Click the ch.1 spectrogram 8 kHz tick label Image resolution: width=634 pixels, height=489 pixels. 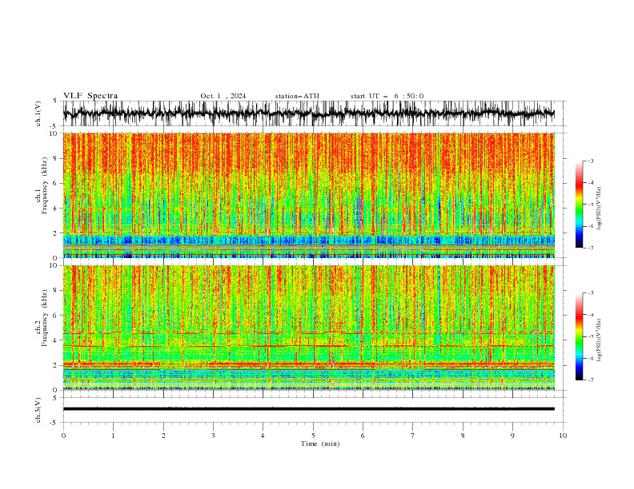[55, 158]
